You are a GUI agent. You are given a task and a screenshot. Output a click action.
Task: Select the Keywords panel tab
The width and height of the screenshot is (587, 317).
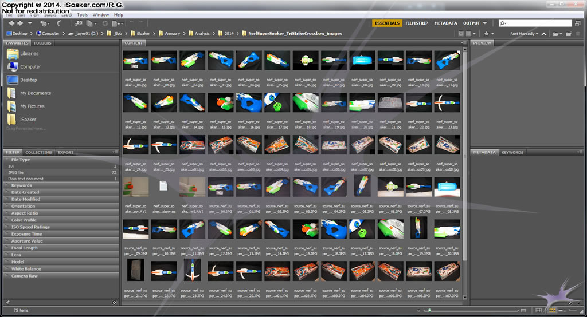click(x=512, y=152)
